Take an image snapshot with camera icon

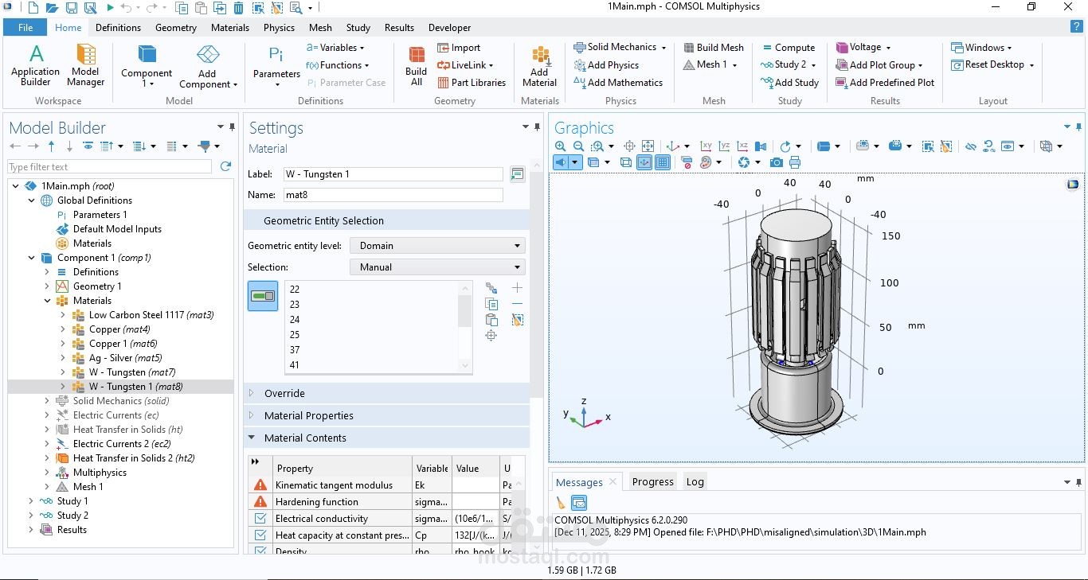click(776, 162)
